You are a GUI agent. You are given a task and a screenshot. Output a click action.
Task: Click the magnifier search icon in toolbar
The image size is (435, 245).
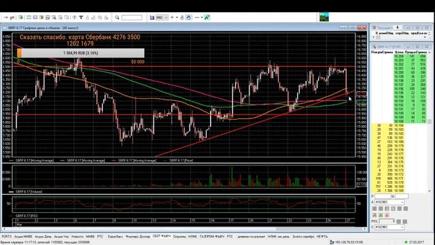pyautogui.click(x=117, y=18)
